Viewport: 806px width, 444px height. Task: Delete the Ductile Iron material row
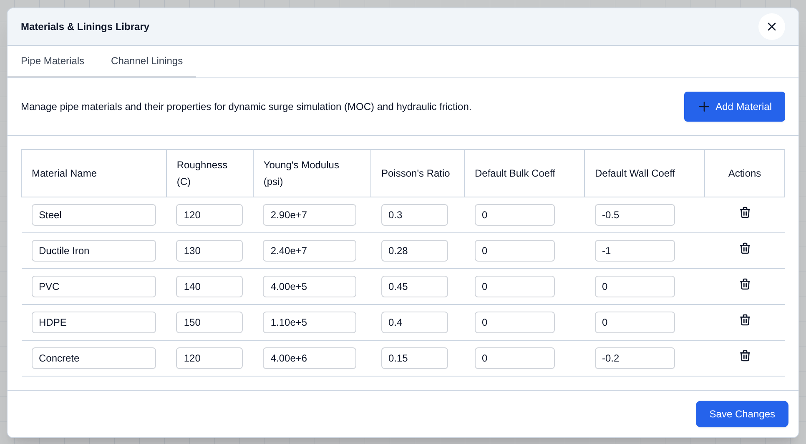745,248
